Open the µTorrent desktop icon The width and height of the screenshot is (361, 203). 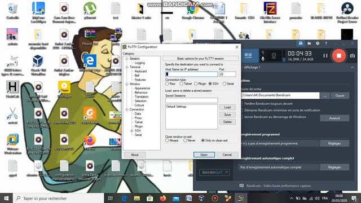(90, 11)
